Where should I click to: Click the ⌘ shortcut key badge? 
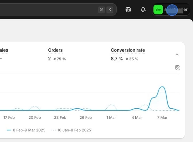tap(101, 10)
